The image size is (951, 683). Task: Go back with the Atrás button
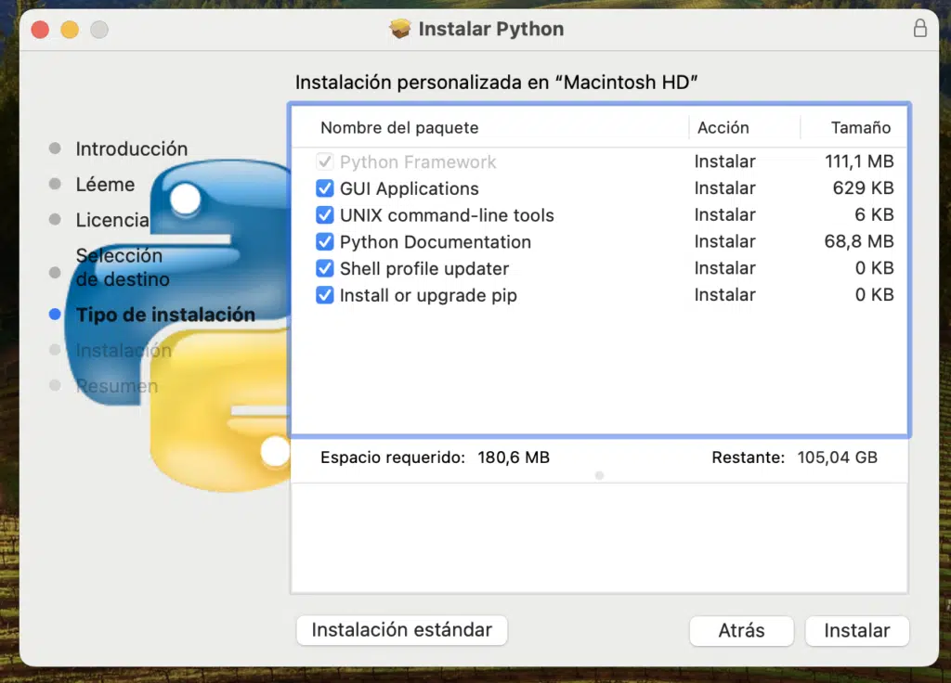(x=741, y=631)
